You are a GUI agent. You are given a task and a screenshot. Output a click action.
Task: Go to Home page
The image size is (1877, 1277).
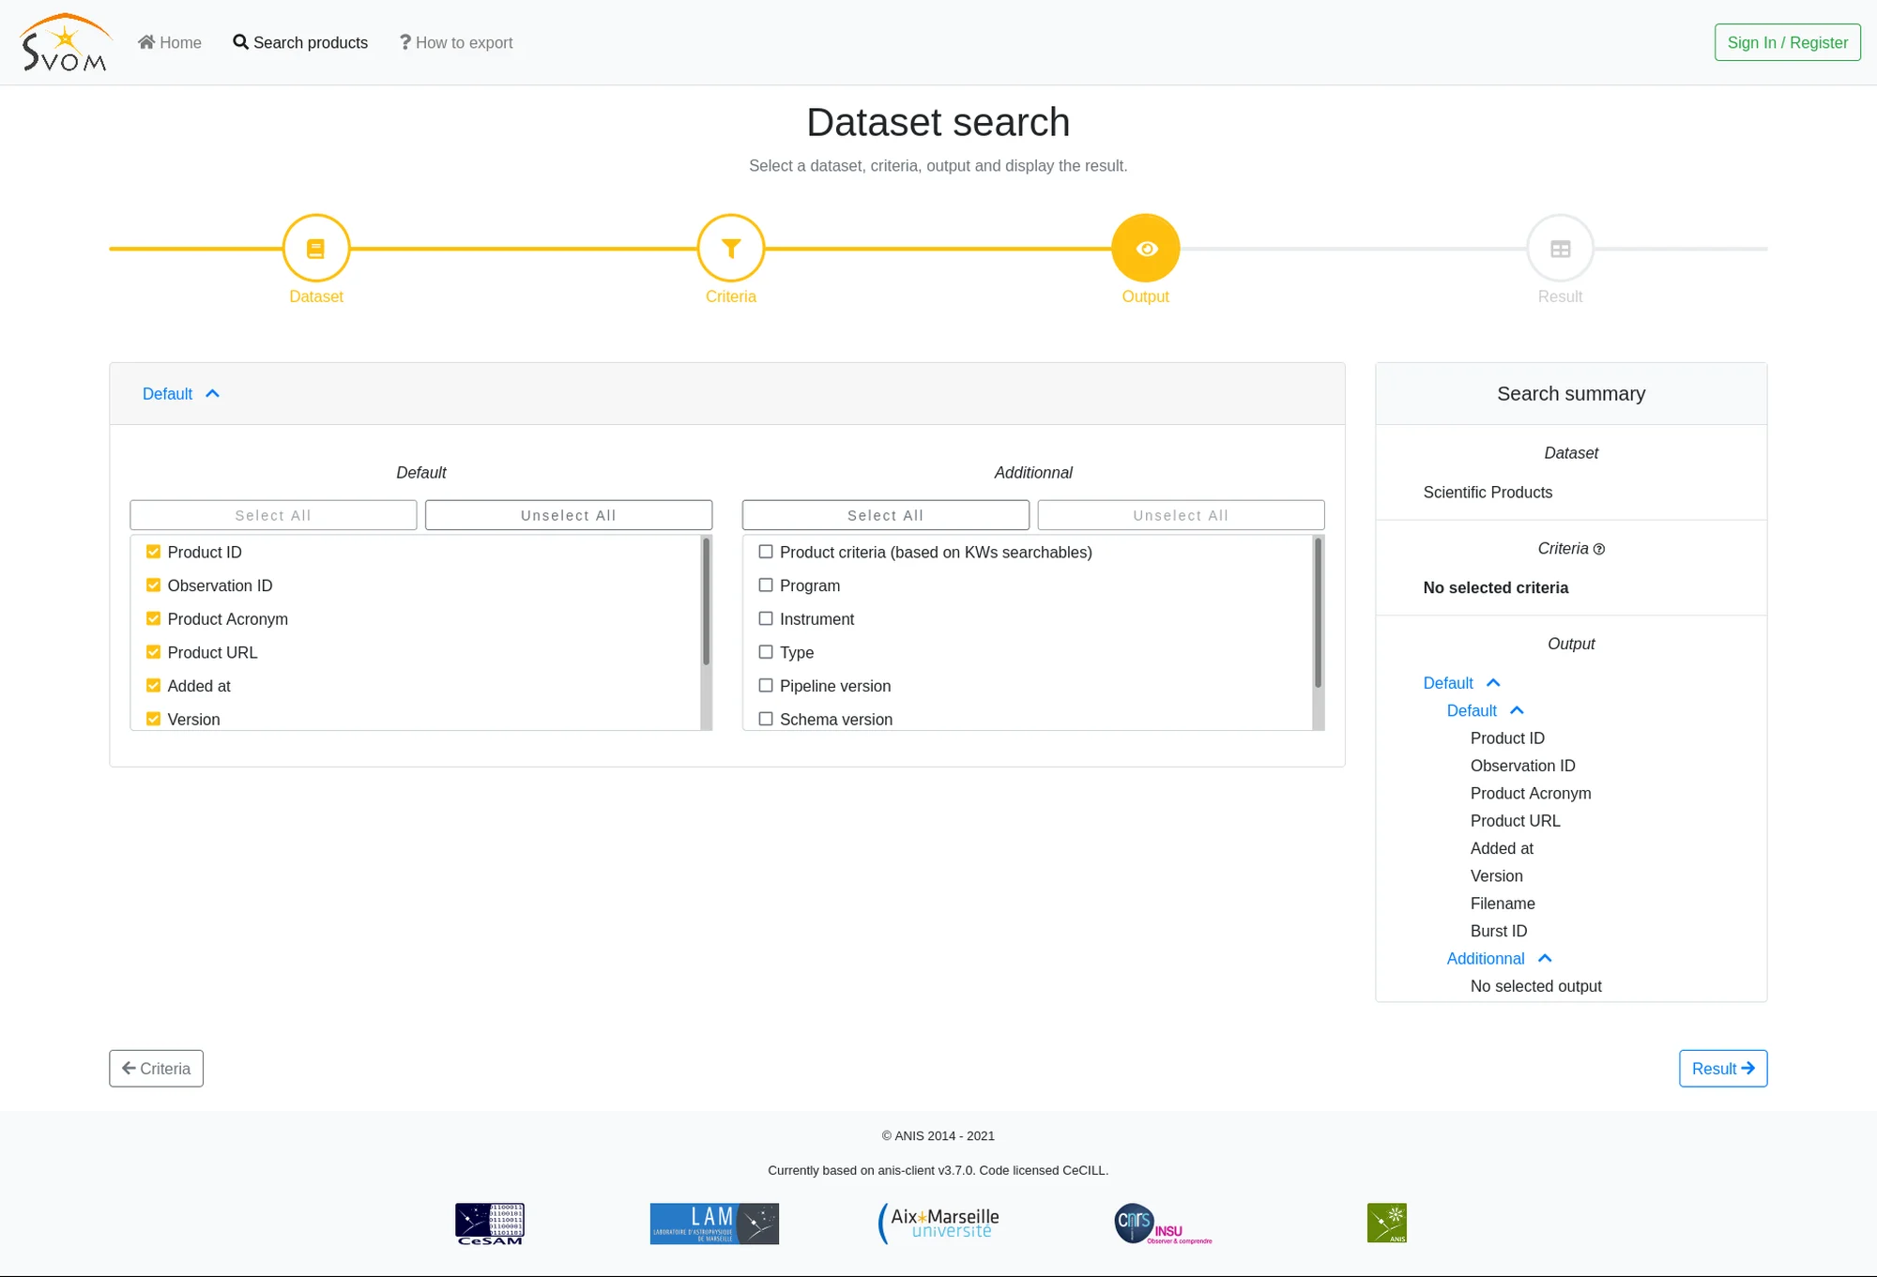point(170,42)
